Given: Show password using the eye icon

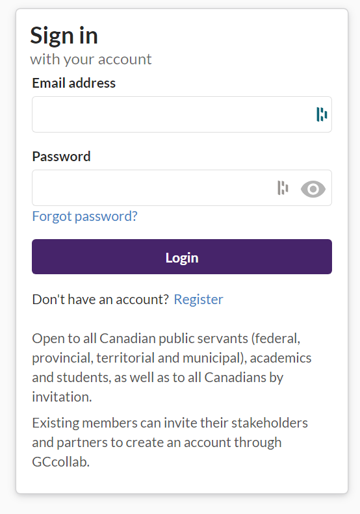Looking at the screenshot, I should click(313, 189).
